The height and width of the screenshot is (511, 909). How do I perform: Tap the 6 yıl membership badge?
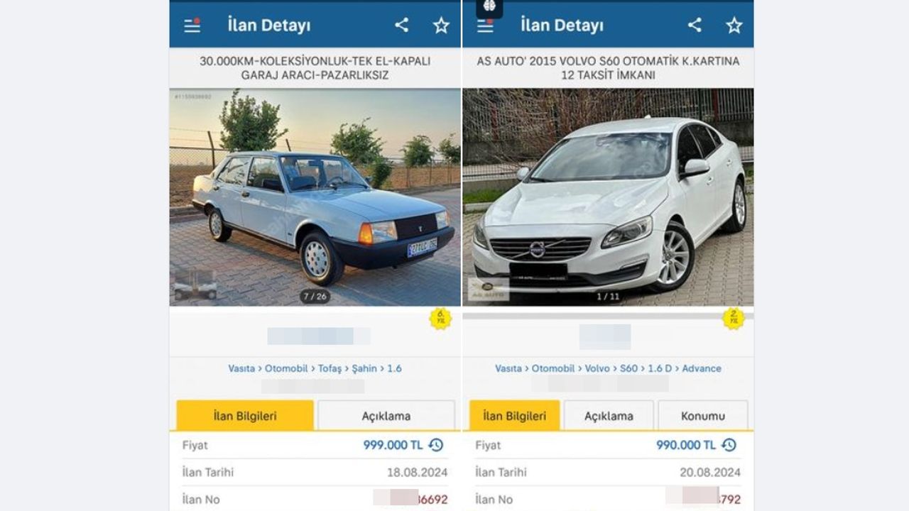440,319
